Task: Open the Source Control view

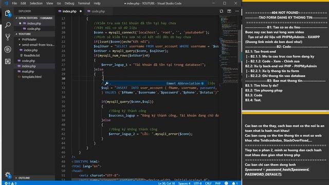Action: click(x=8, y=37)
